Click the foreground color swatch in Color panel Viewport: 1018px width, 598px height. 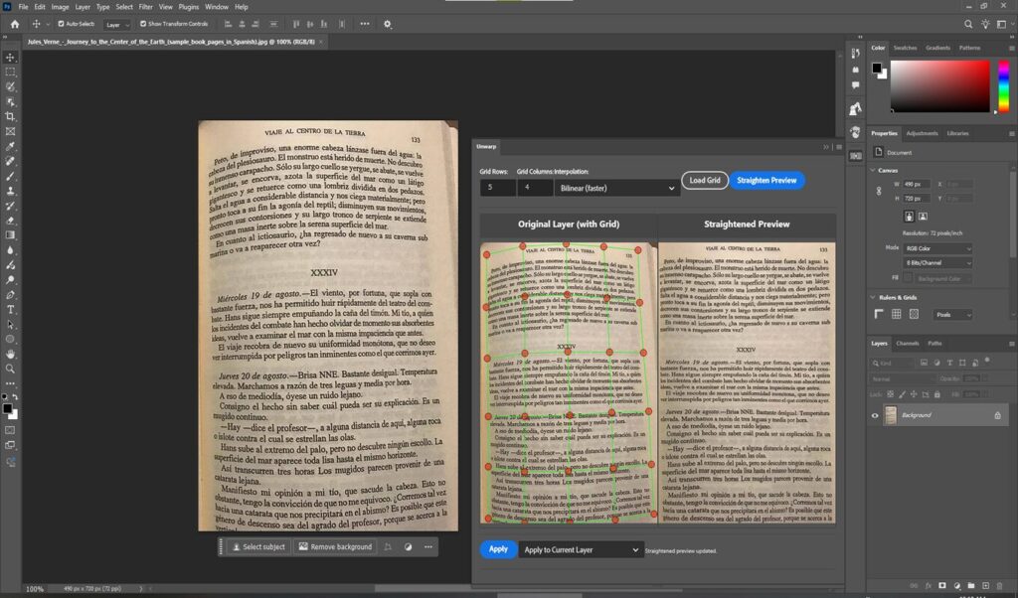coord(877,68)
